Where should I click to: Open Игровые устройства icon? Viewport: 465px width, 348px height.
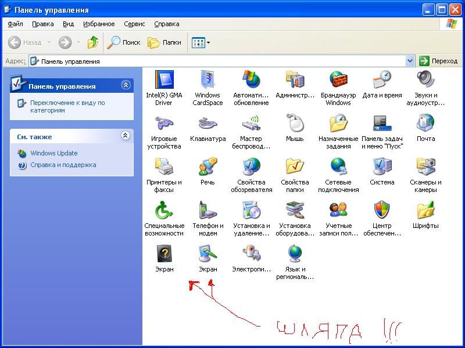tap(164, 124)
